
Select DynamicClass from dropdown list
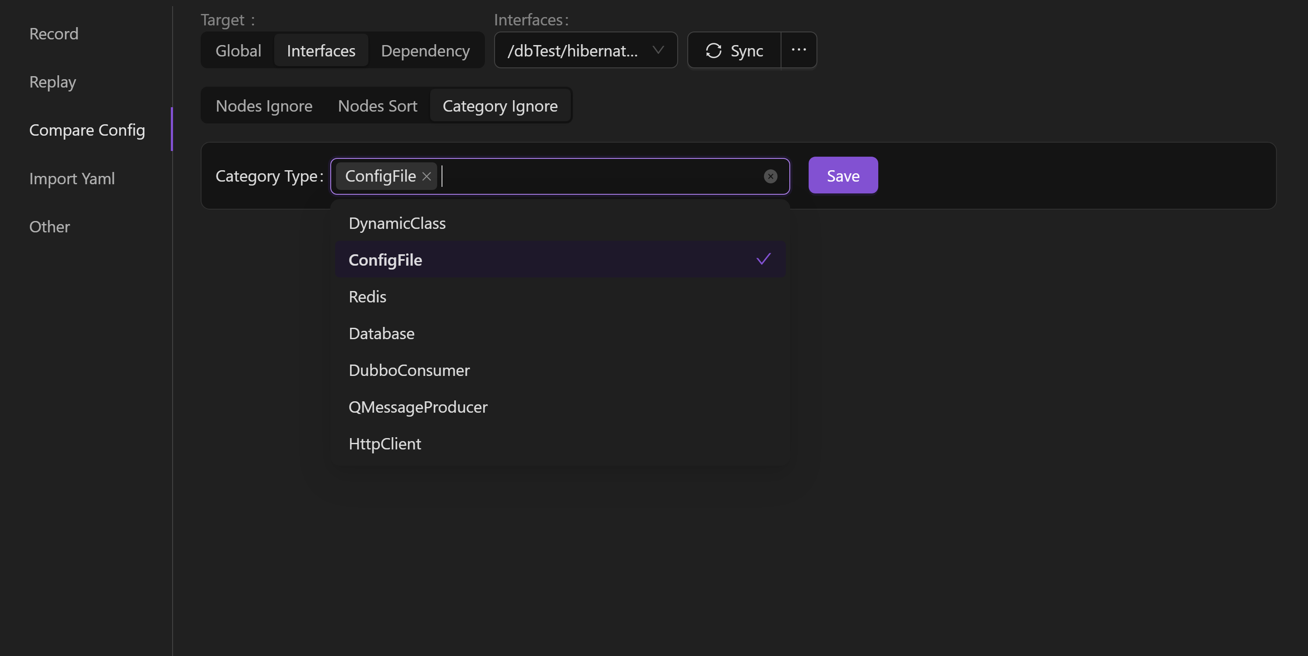click(x=398, y=223)
